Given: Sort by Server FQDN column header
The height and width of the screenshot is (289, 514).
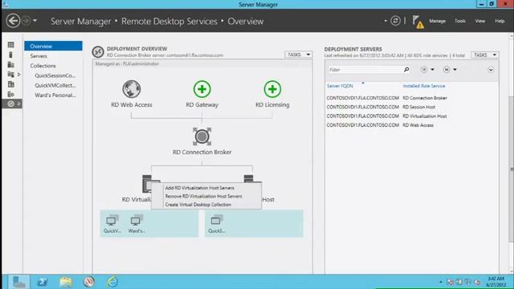Looking at the screenshot, I should (340, 86).
